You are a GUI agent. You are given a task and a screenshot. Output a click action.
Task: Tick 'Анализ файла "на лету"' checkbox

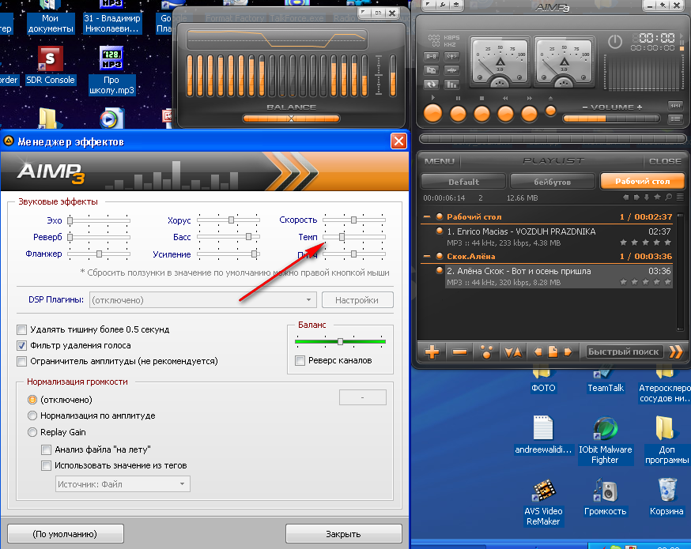click(x=46, y=449)
